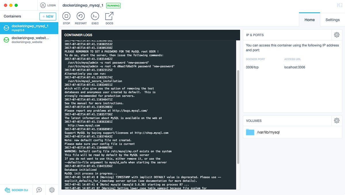Stop the running MySQL container

(x=66, y=18)
